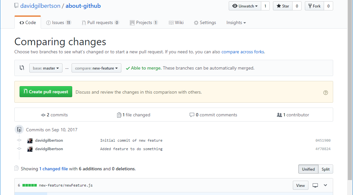The height and width of the screenshot is (195, 353).
Task: Click the help question mark icon
Action: tap(326, 92)
